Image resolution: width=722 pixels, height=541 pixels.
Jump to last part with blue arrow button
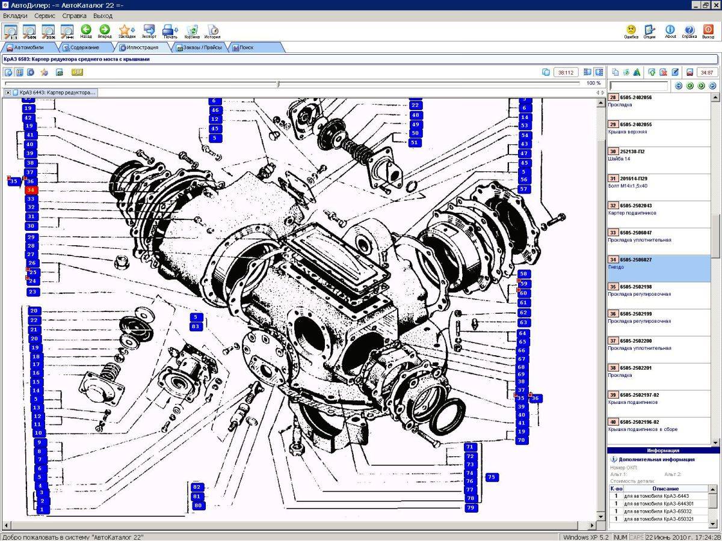pos(712,86)
